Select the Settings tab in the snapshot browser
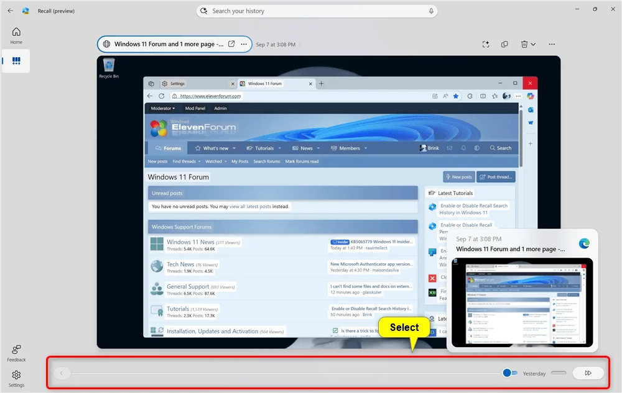This screenshot has width=622, height=393. point(198,84)
